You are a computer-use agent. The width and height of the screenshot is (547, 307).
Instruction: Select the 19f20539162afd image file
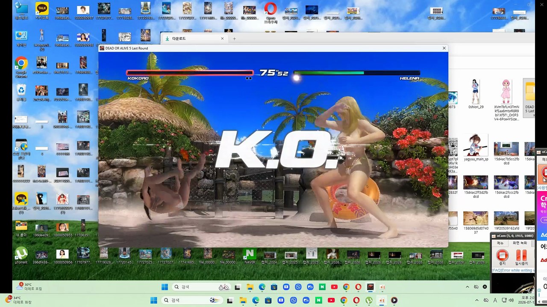click(x=506, y=221)
